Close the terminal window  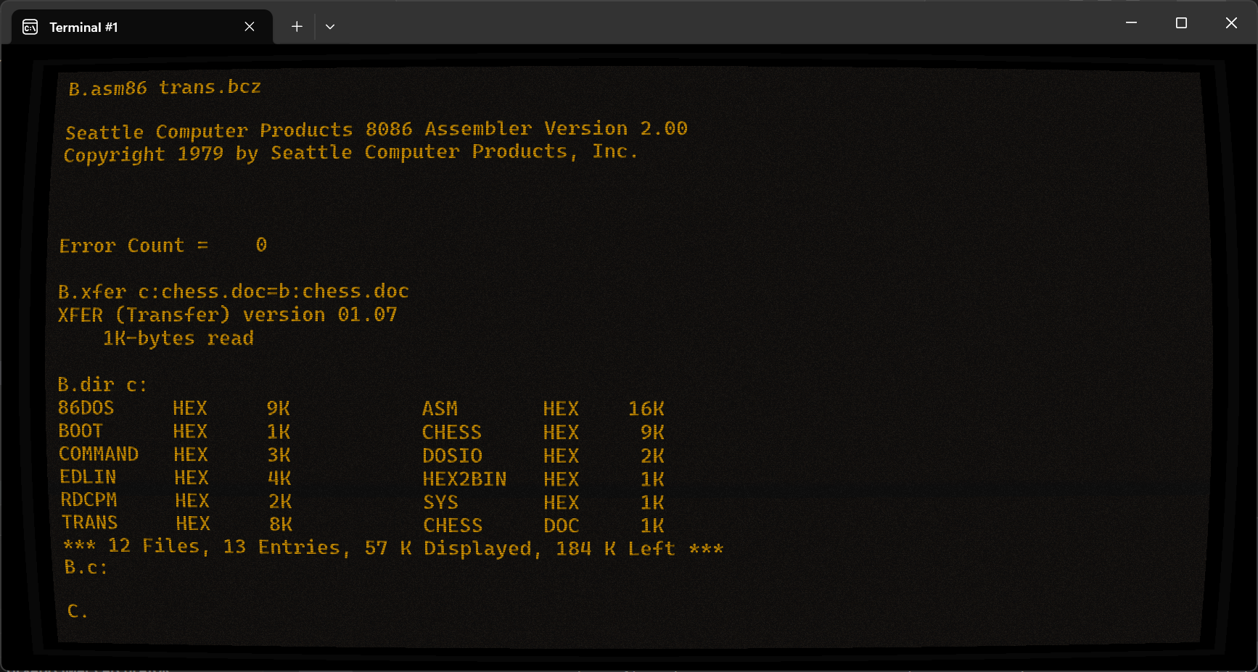click(1231, 23)
